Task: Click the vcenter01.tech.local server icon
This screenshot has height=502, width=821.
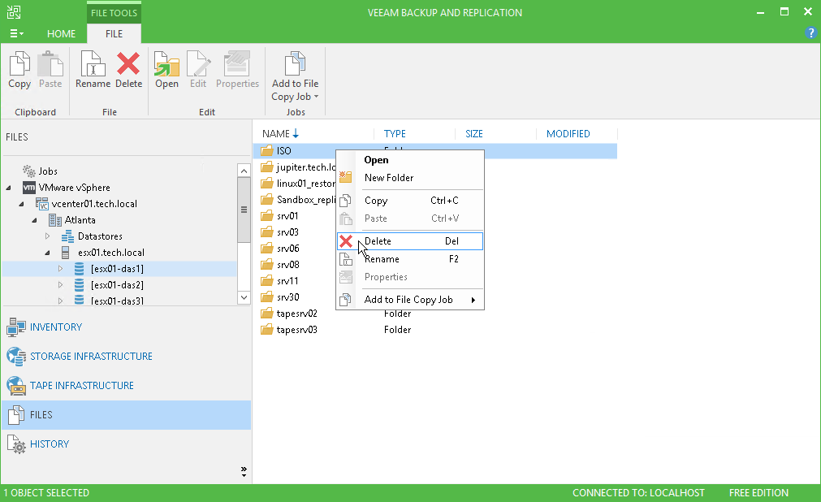Action: click(42, 204)
